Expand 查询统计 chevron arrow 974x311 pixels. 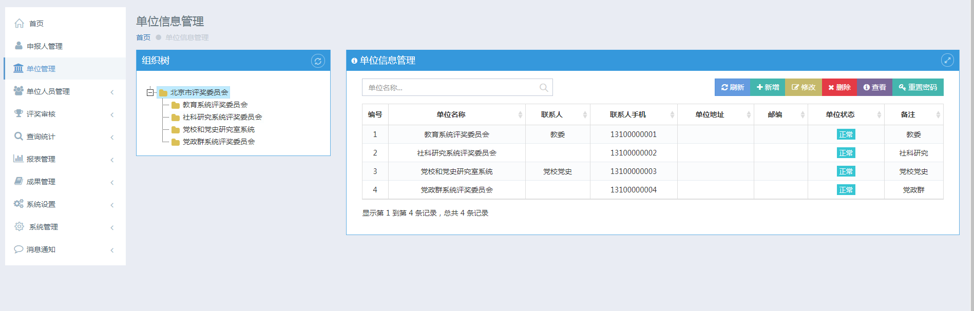click(x=112, y=138)
